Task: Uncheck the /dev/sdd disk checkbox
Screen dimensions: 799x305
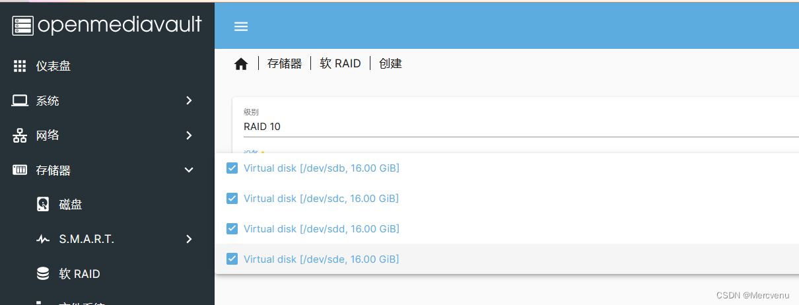Action: click(232, 228)
